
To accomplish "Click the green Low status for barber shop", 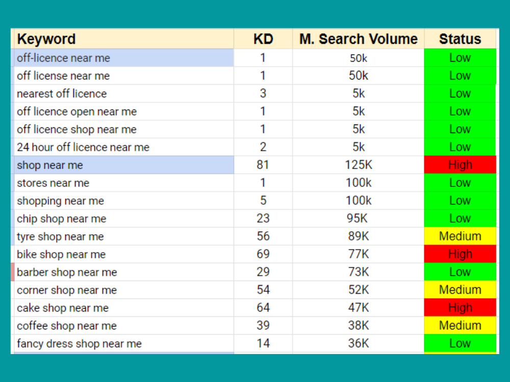I will click(x=460, y=271).
